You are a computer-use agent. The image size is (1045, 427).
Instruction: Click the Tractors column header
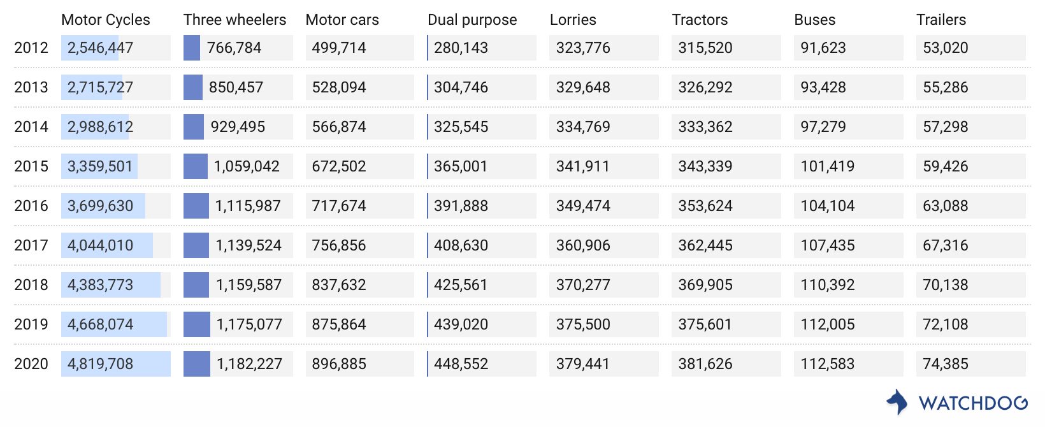[700, 20]
